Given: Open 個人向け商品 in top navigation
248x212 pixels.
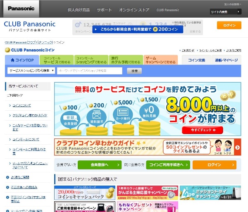Looking at the screenshot, I should pos(79,10).
